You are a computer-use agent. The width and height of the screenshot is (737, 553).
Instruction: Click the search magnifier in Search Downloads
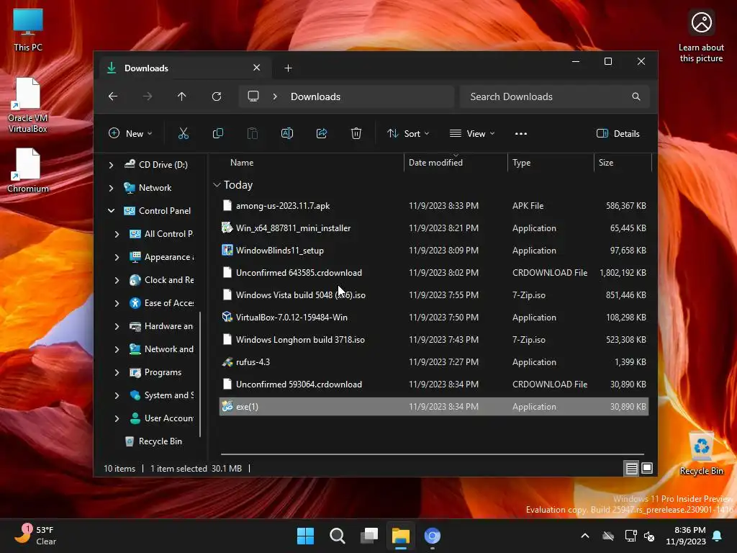point(636,96)
